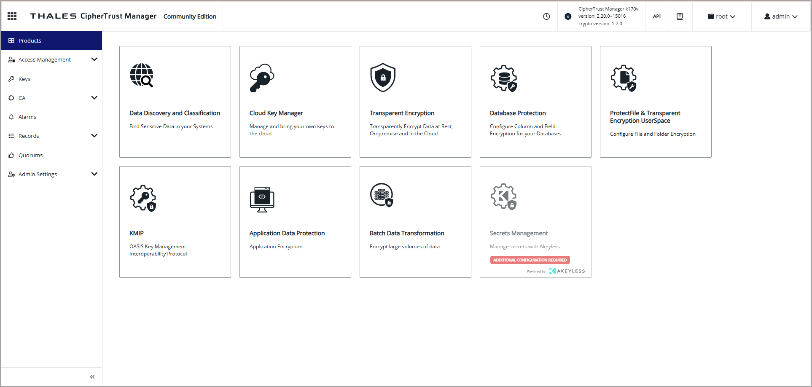Click 'Encrypt large volumes of data' text
The width and height of the screenshot is (812, 387).
[x=404, y=247]
